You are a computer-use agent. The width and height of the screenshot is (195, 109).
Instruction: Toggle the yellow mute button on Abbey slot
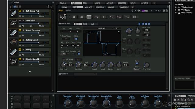pos(20,50)
